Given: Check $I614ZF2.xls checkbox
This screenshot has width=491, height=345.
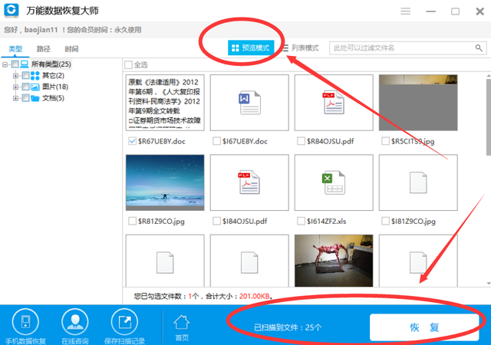Looking at the screenshot, I should [301, 221].
